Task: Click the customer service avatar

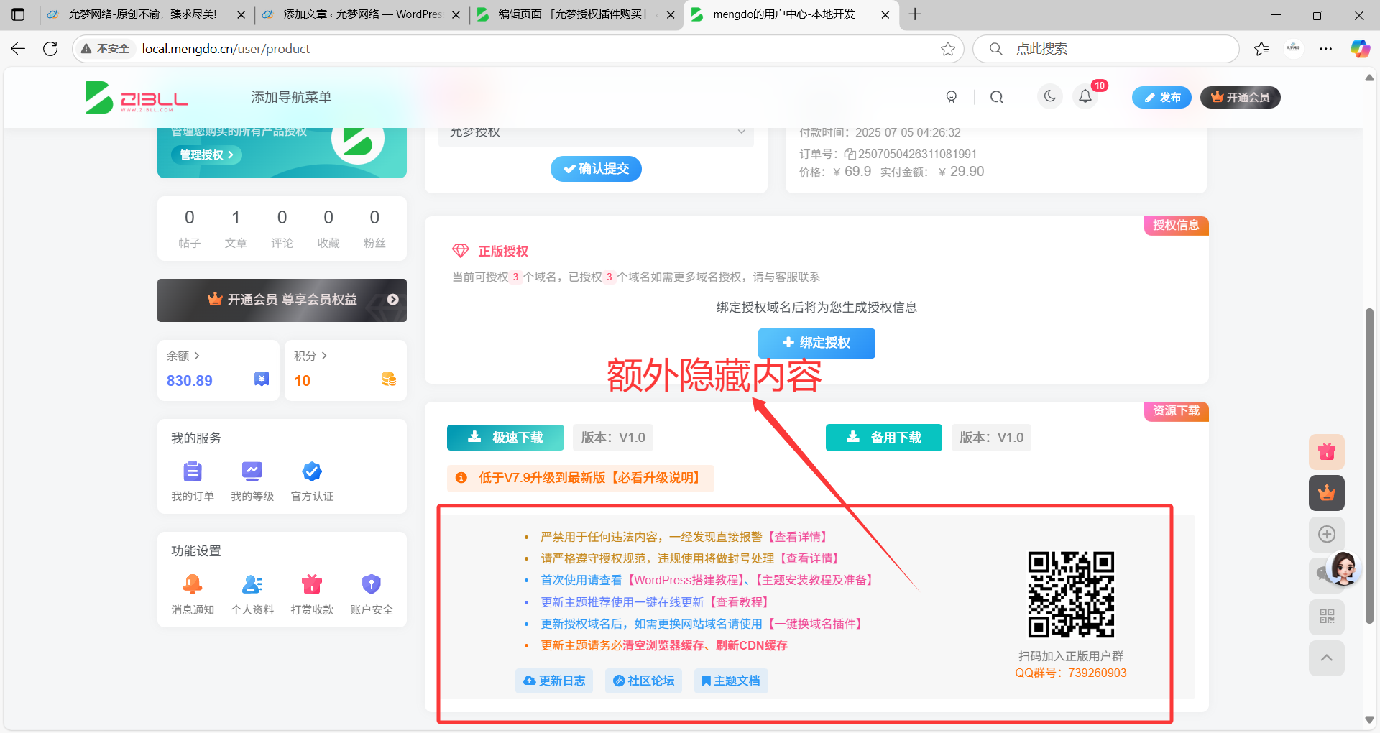Action: coord(1343,569)
